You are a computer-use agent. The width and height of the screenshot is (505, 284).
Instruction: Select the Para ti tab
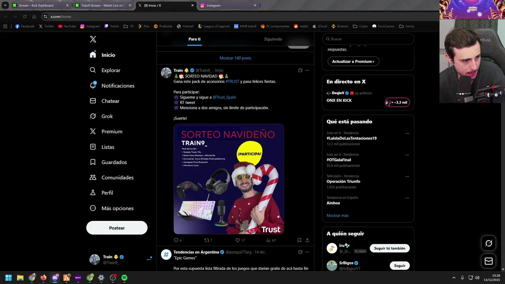pyautogui.click(x=195, y=39)
